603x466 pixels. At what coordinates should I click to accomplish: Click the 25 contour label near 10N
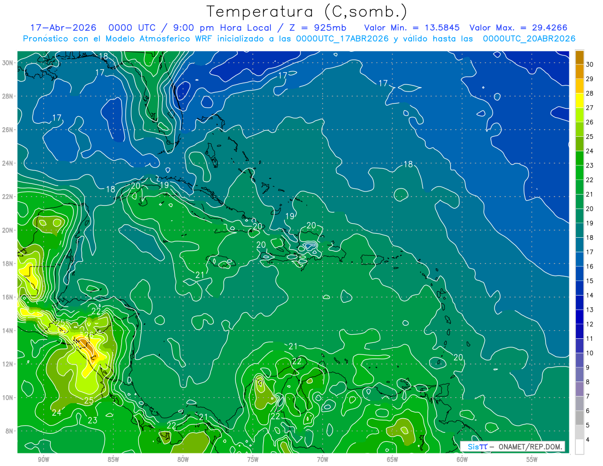pyautogui.click(x=88, y=401)
